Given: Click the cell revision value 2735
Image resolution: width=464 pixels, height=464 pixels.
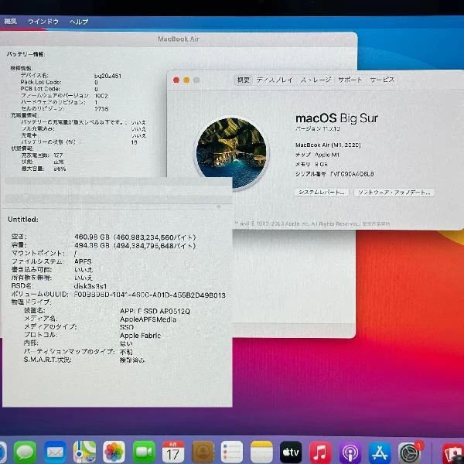Looking at the screenshot, I should 101,109.
